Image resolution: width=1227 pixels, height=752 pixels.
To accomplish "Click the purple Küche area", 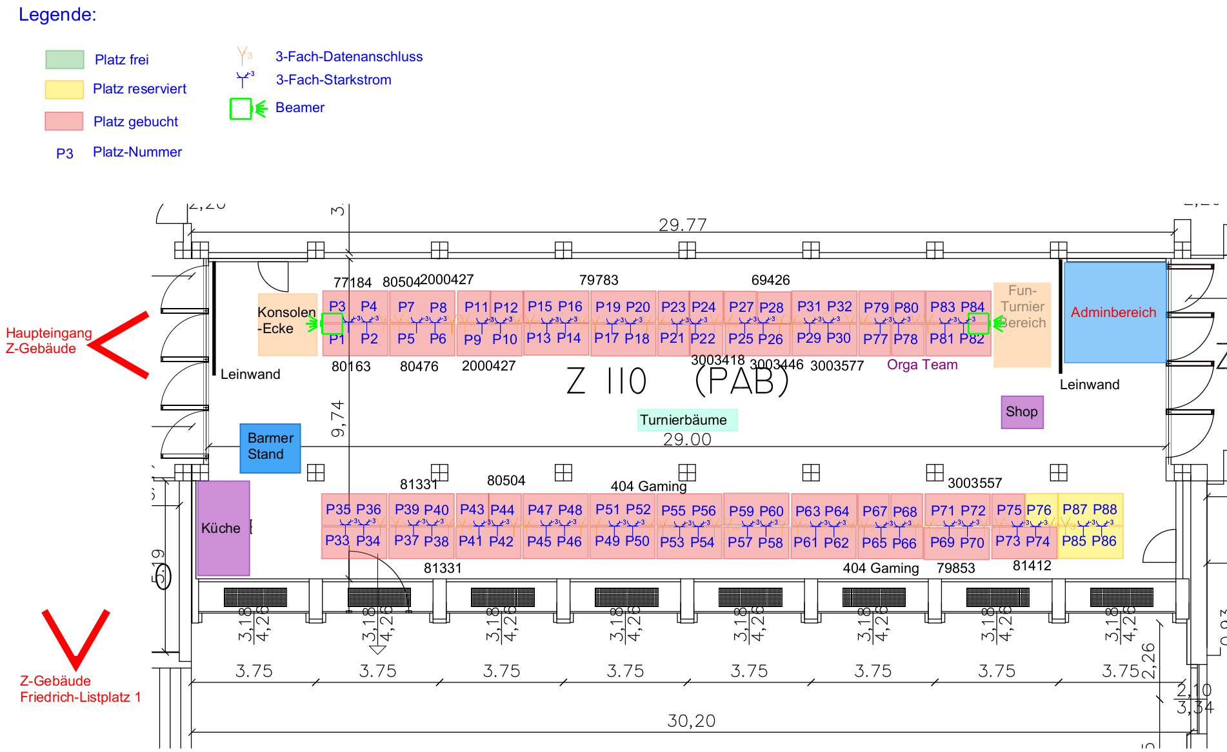I will [223, 528].
